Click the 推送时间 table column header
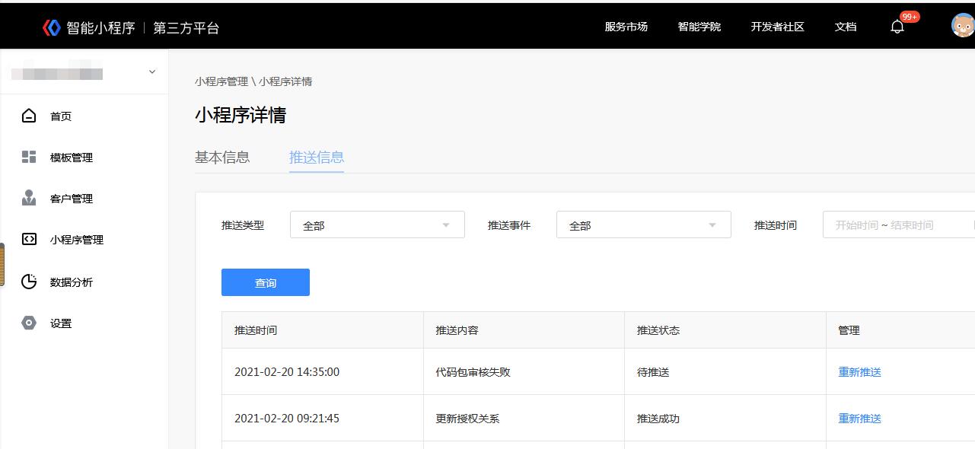The image size is (975, 449). click(323, 330)
